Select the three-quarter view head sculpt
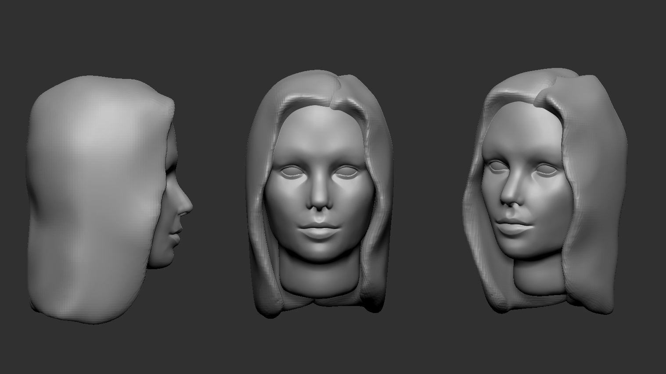Image resolution: width=666 pixels, height=374 pixels. pos(545,191)
